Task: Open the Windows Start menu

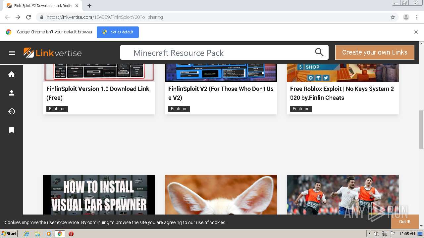Action: (9, 234)
